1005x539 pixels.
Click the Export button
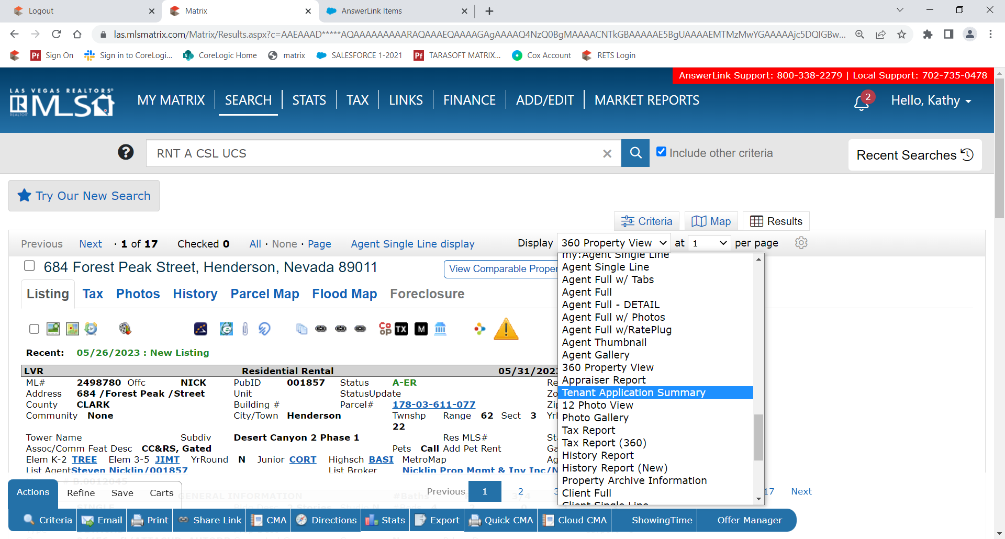pyautogui.click(x=438, y=520)
